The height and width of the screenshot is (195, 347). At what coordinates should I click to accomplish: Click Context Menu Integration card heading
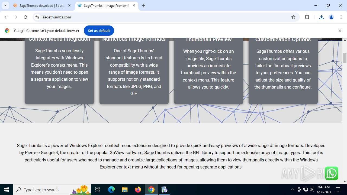coord(59,39)
